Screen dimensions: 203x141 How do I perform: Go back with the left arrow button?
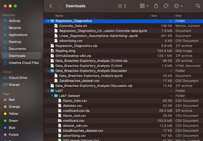click(x=51, y=6)
